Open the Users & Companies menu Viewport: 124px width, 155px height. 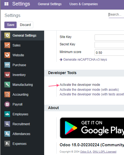[84, 4]
